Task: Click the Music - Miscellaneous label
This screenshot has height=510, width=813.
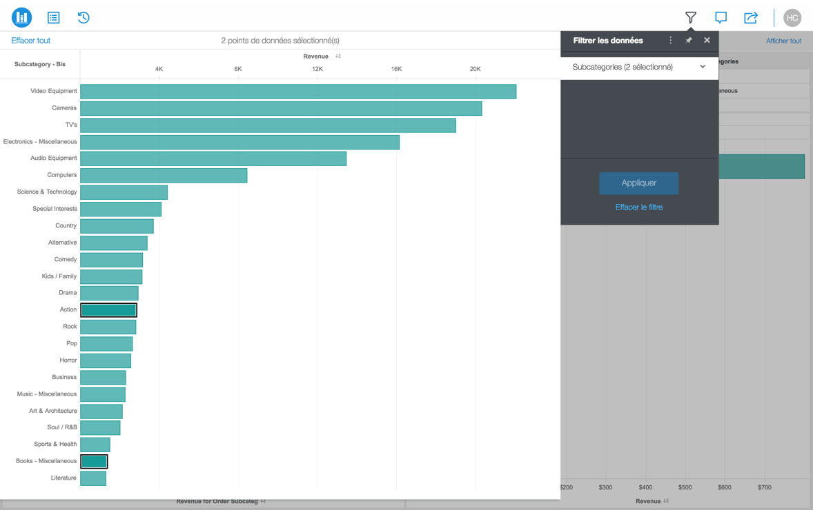Action: click(x=47, y=394)
